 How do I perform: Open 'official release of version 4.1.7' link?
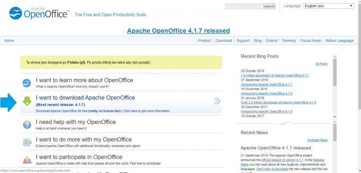click(282, 160)
